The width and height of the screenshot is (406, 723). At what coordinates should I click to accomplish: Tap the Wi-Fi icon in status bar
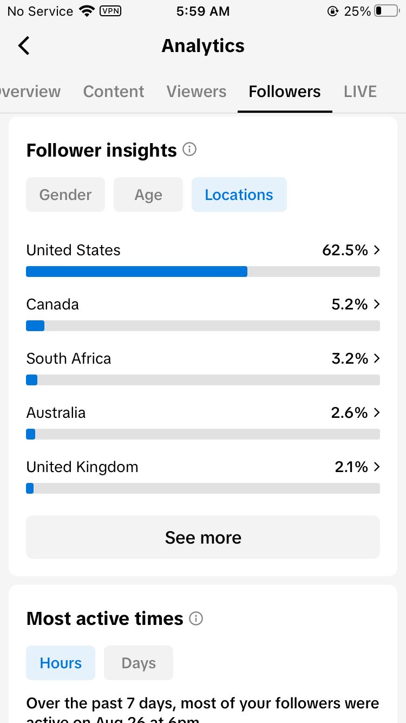coord(87,11)
